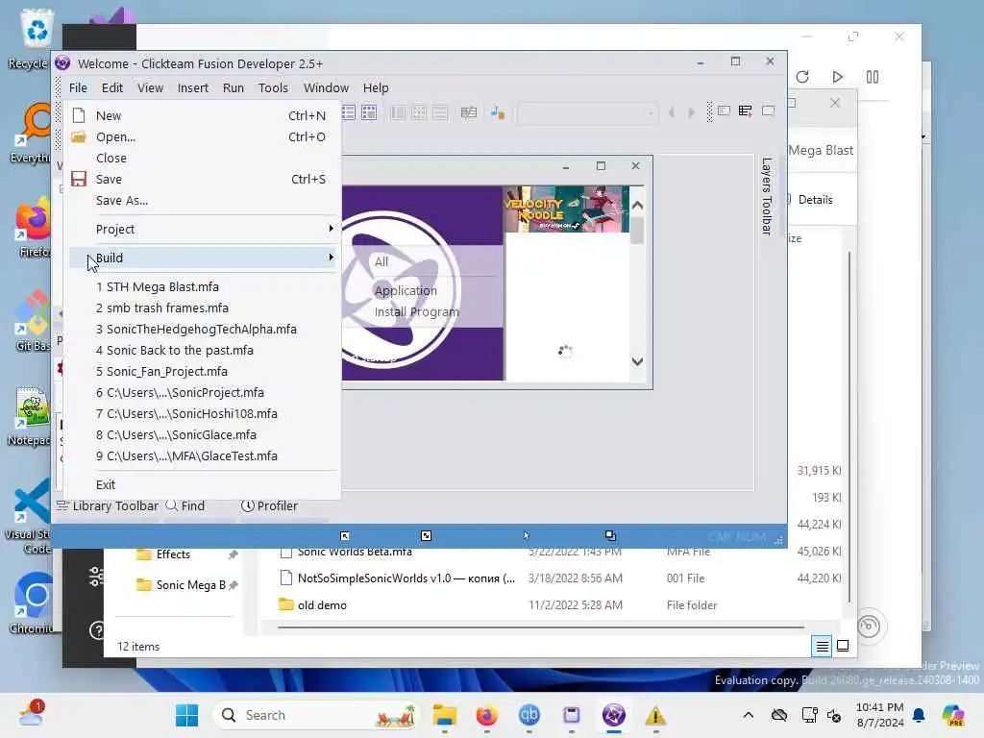This screenshot has height=738, width=984.
Task: Click the play icon in background window
Action: 837,77
